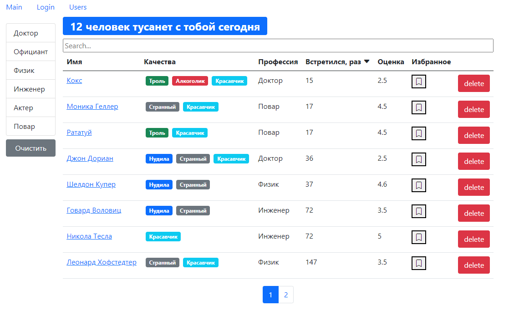Screen dimensions: 514x311
Task: Clear filter with Очистить button
Action: pyautogui.click(x=31, y=148)
